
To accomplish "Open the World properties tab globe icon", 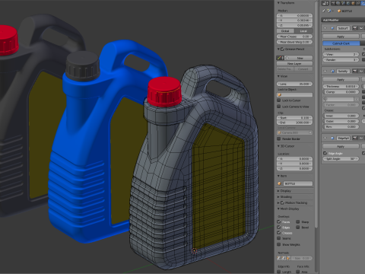I will click(348, 3).
